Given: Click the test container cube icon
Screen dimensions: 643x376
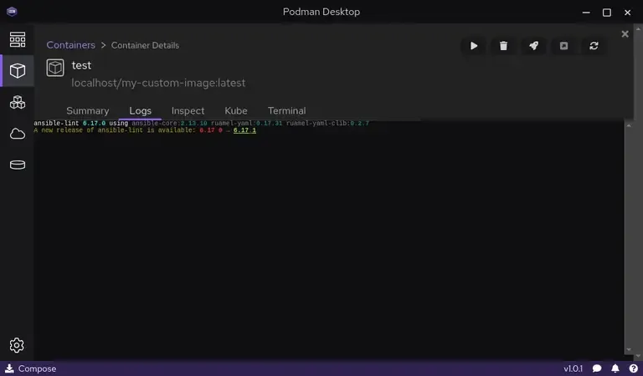Looking at the screenshot, I should pos(55,68).
